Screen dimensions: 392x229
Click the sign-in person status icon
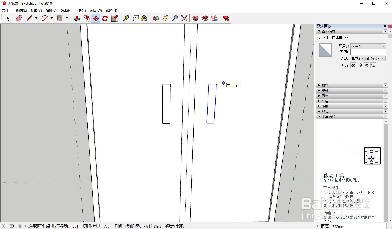point(20,226)
